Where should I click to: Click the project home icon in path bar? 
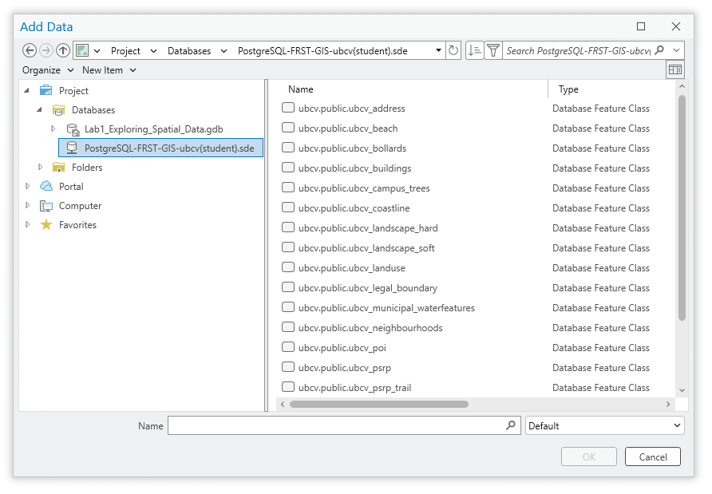[82, 50]
